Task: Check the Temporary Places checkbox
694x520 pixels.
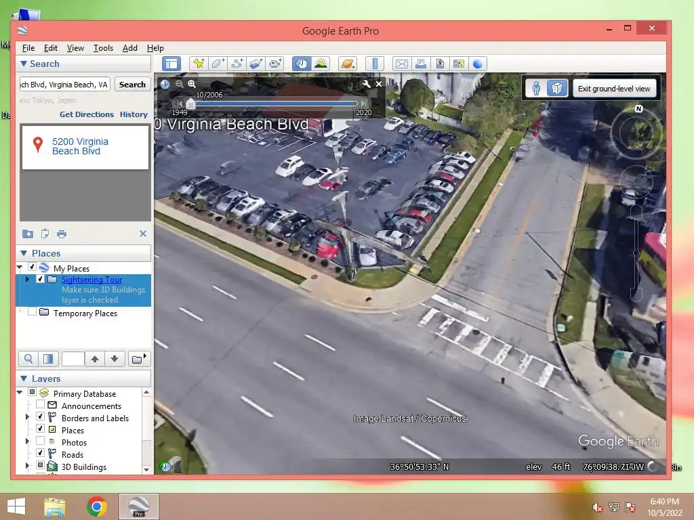Action: [x=33, y=312]
